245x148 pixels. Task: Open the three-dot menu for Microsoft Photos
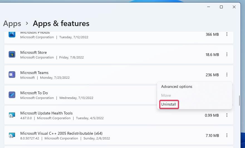click(227, 34)
